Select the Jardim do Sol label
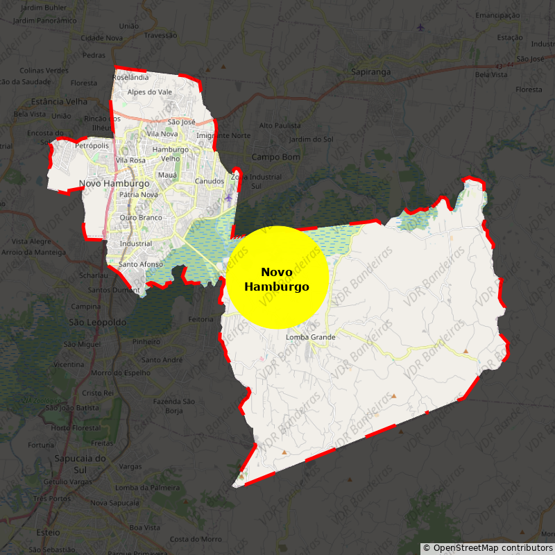This screenshot has height=555, width=555. point(311,139)
